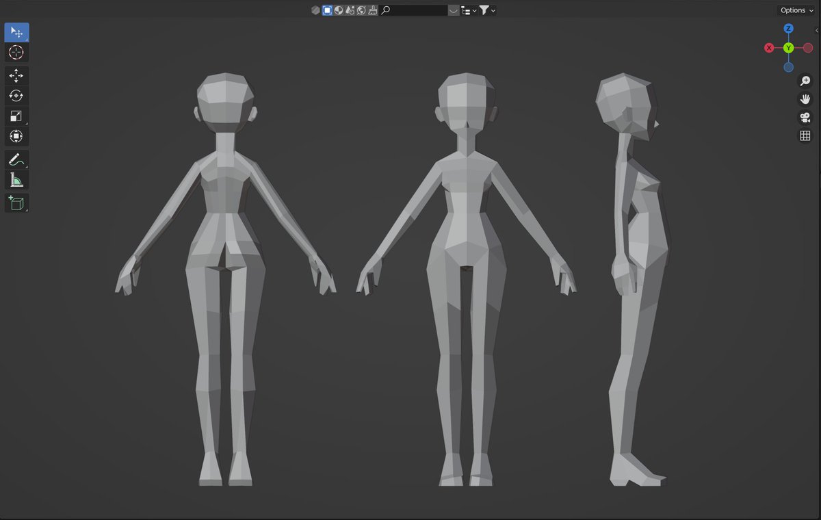Select the Select Box tool
Image resolution: width=821 pixels, height=520 pixels.
(x=16, y=32)
